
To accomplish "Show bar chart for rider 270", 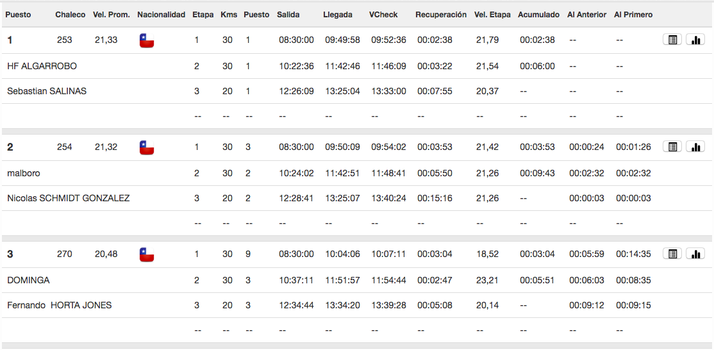I will tap(695, 253).
